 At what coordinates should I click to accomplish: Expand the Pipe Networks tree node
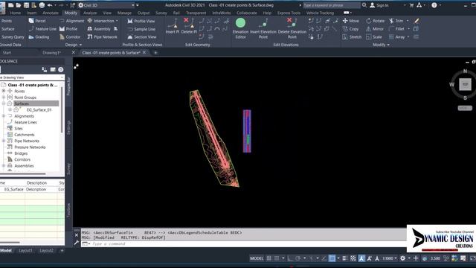(x=4, y=141)
